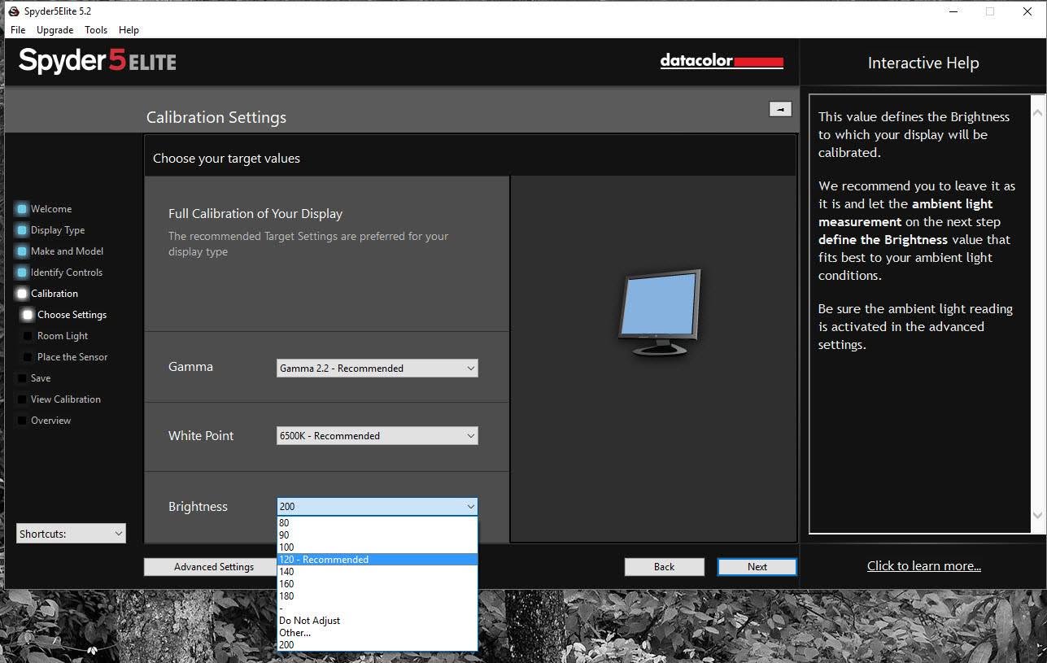The height and width of the screenshot is (663, 1047).
Task: Click the Choose Settings step indicator
Action: click(x=28, y=315)
